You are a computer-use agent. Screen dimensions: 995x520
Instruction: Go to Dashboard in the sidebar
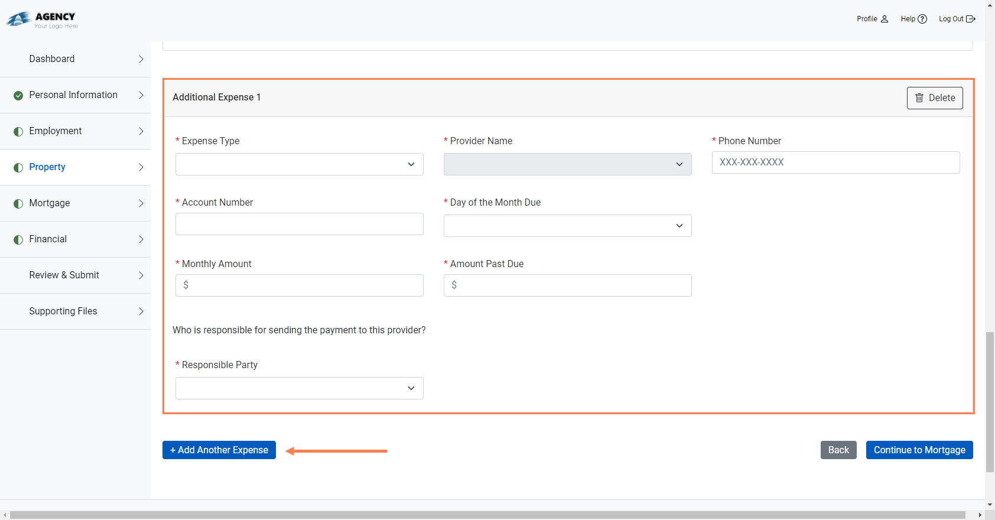coord(52,59)
